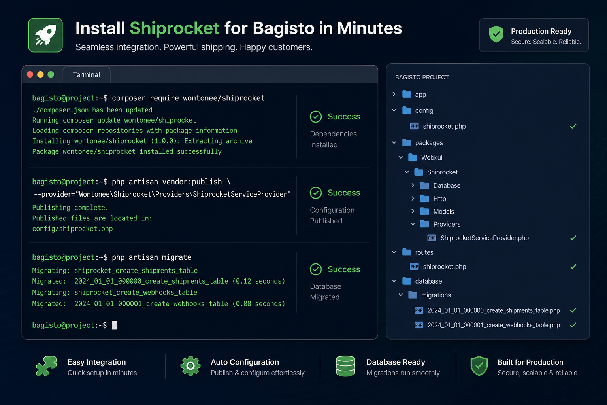The width and height of the screenshot is (607, 405).
Task: Click the Success checkmark above Configuration Published
Action: tap(316, 193)
